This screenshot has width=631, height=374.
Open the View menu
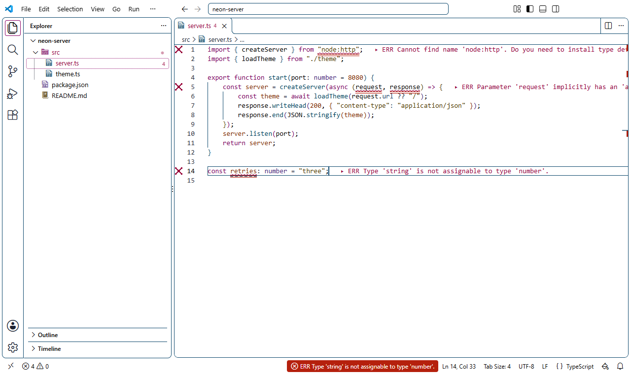click(x=98, y=9)
